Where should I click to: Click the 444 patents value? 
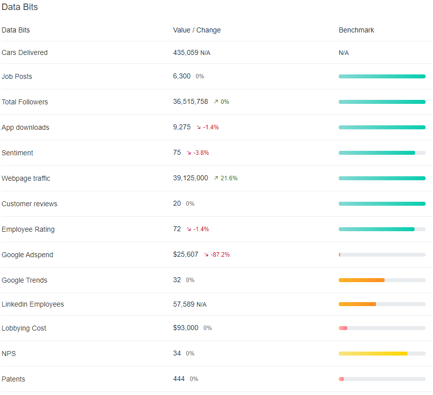[x=179, y=379]
